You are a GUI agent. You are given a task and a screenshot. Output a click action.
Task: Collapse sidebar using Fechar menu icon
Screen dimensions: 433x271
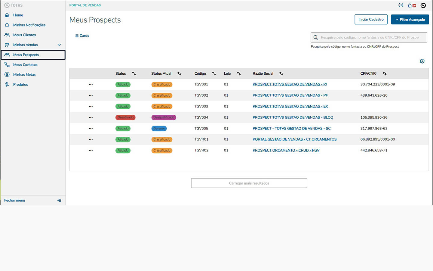click(x=59, y=201)
